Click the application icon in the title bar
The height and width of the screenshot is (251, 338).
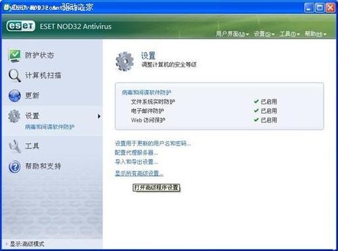click(x=6, y=7)
